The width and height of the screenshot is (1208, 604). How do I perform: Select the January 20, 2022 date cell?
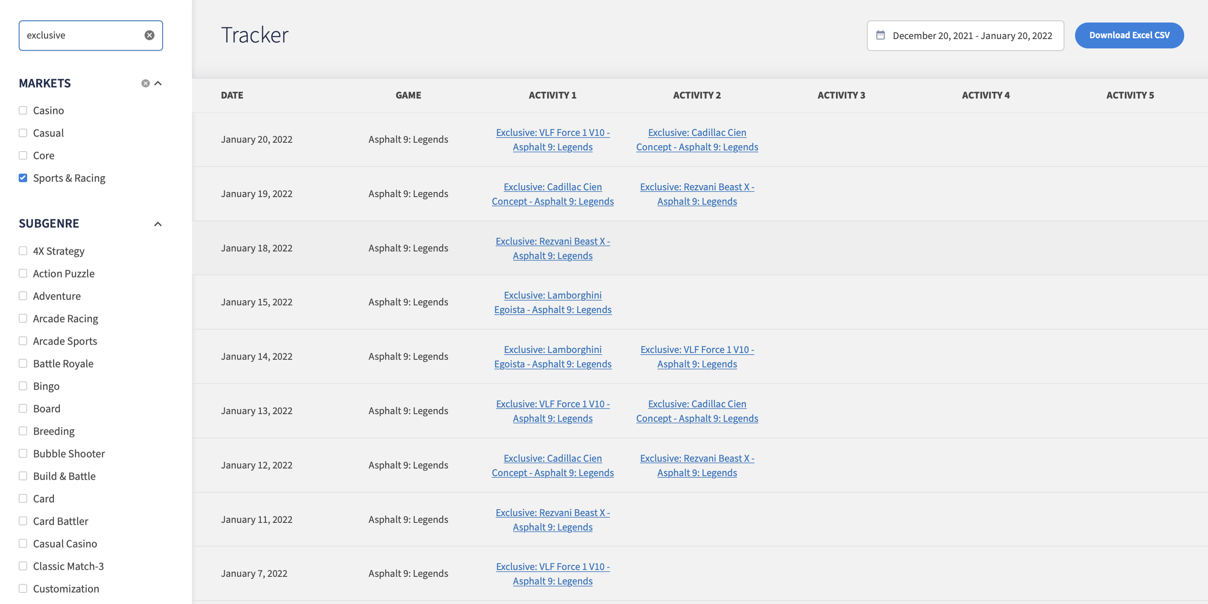tap(257, 140)
